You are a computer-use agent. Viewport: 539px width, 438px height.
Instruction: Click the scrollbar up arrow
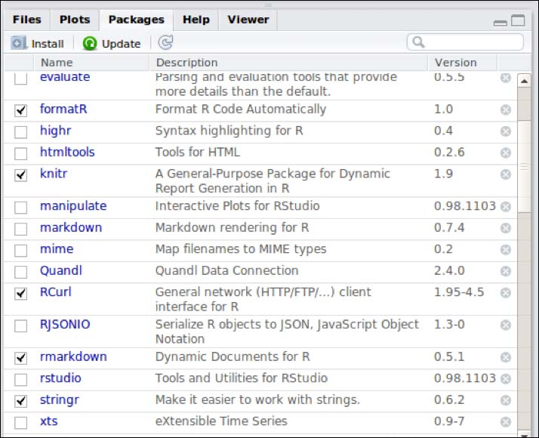[x=524, y=81]
